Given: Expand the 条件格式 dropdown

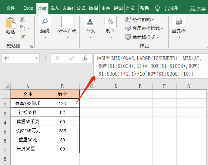Looking at the screenshot, I should pos(140,20).
